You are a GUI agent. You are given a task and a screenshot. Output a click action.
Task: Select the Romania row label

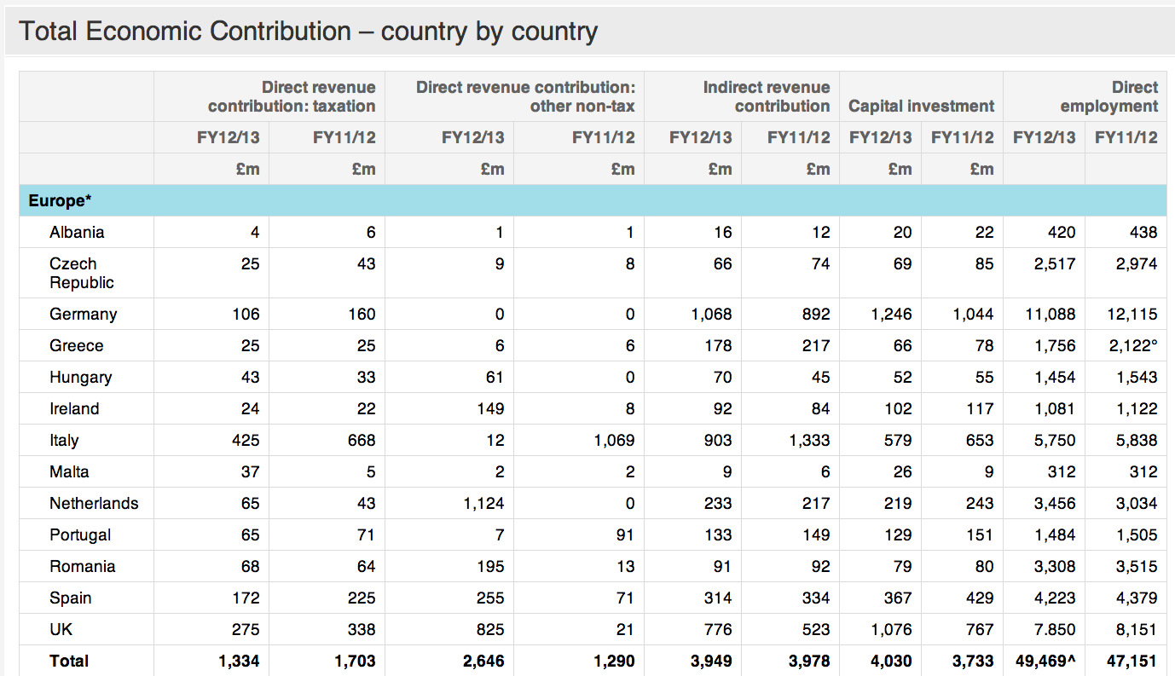(x=82, y=567)
